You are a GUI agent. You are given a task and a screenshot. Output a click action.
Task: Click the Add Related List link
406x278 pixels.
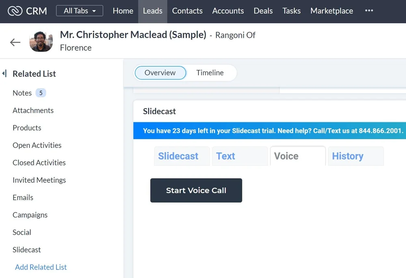point(41,267)
